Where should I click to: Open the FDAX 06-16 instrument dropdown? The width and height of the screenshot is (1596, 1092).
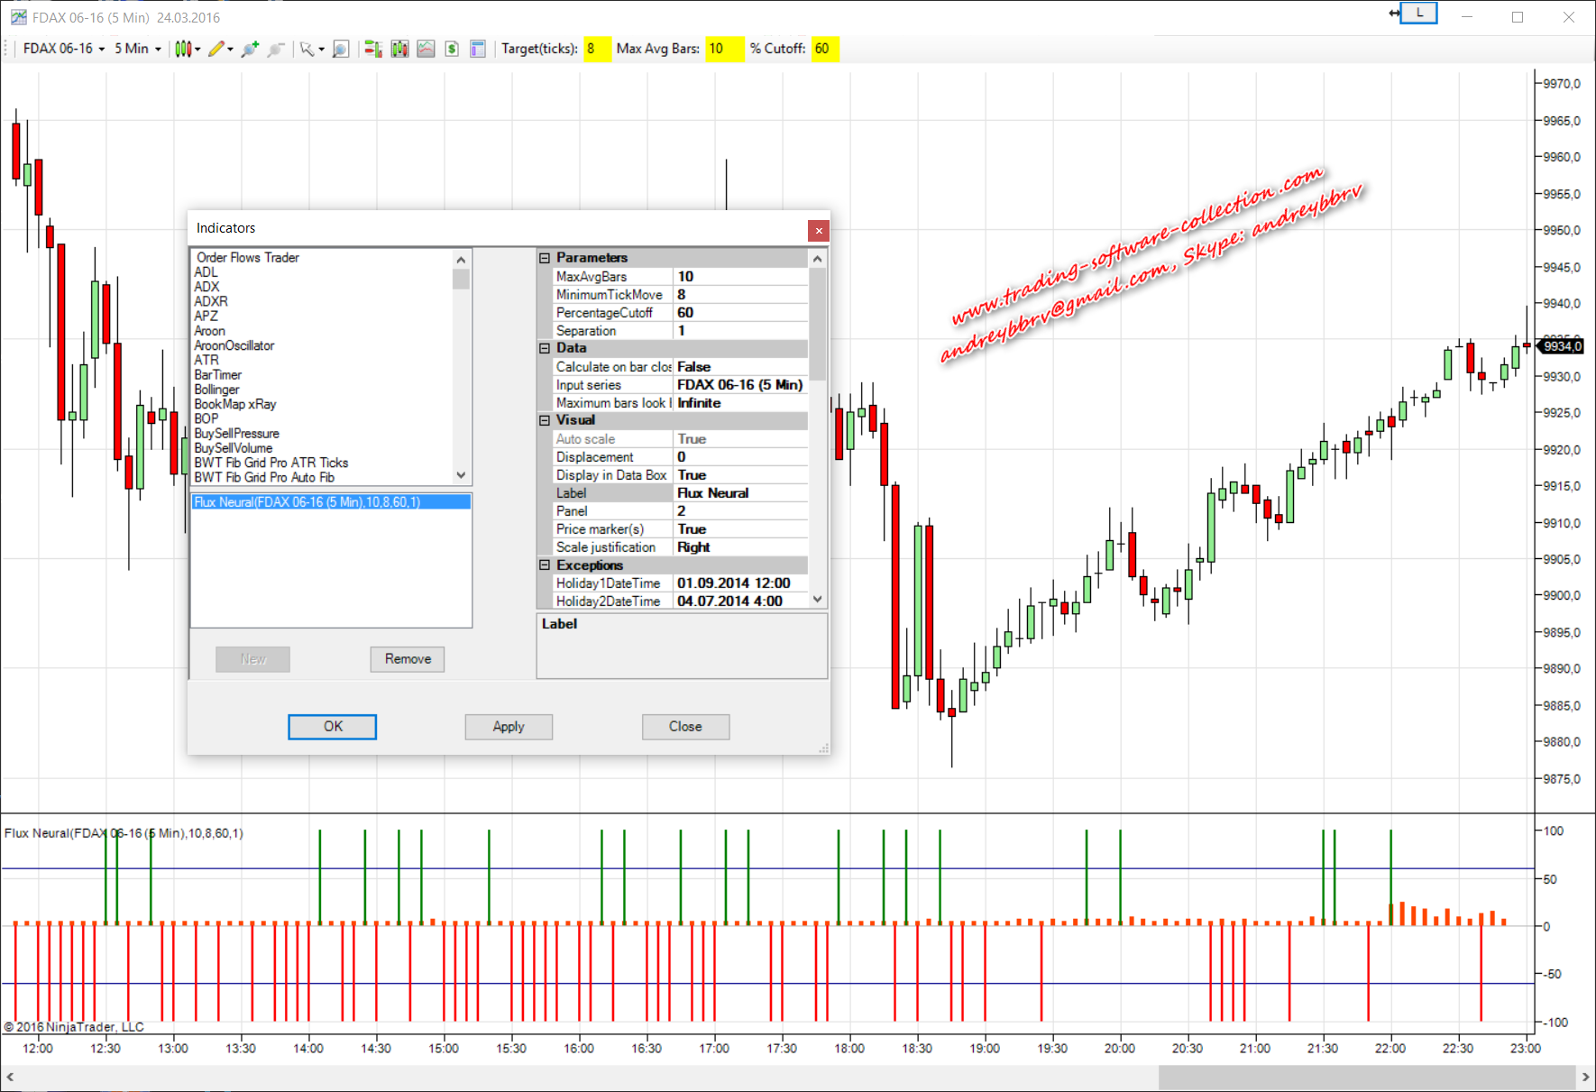coord(63,49)
